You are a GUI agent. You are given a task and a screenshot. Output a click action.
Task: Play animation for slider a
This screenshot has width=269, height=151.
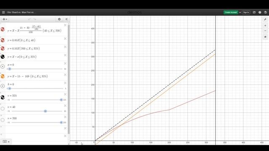point(3,66)
